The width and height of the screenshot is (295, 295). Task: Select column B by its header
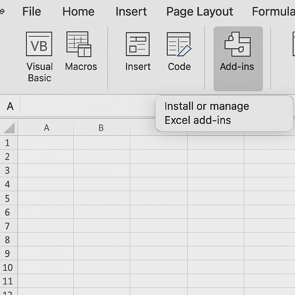(102, 128)
